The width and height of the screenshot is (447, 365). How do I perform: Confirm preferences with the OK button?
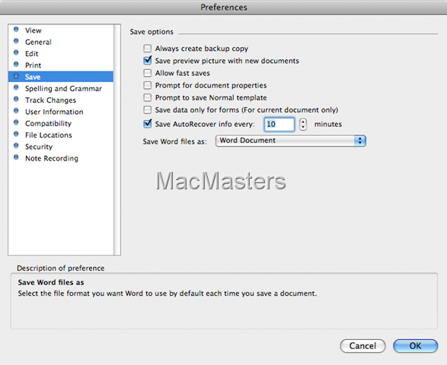[415, 346]
